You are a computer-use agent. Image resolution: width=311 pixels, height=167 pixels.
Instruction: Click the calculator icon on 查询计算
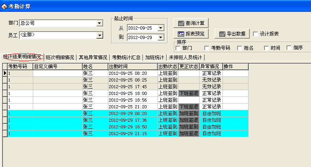point(181,23)
